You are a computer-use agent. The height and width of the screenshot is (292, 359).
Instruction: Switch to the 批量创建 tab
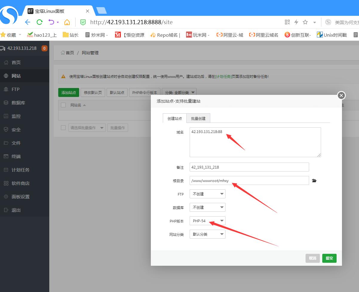pos(198,118)
